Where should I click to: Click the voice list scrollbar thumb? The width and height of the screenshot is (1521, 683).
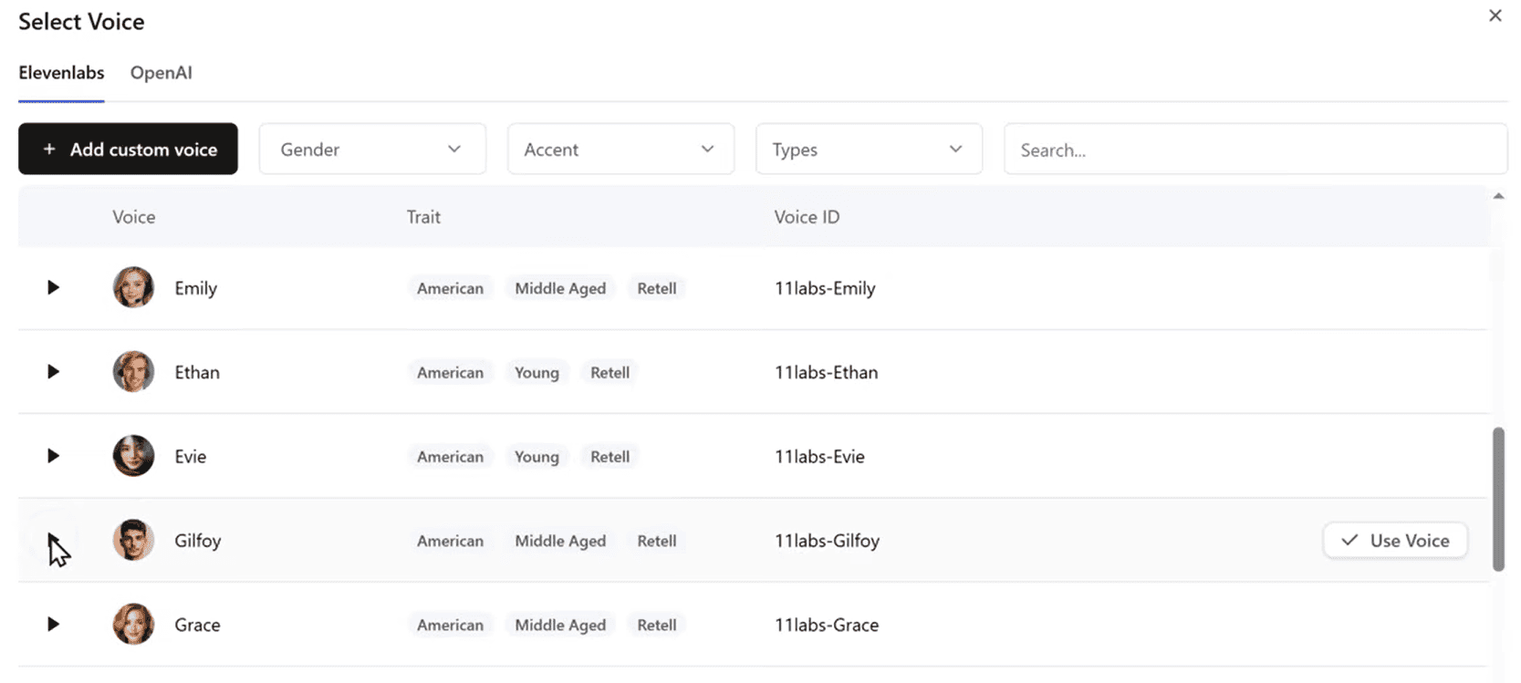[1498, 499]
